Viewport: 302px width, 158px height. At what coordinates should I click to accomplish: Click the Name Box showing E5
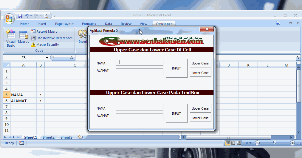tap(24, 58)
